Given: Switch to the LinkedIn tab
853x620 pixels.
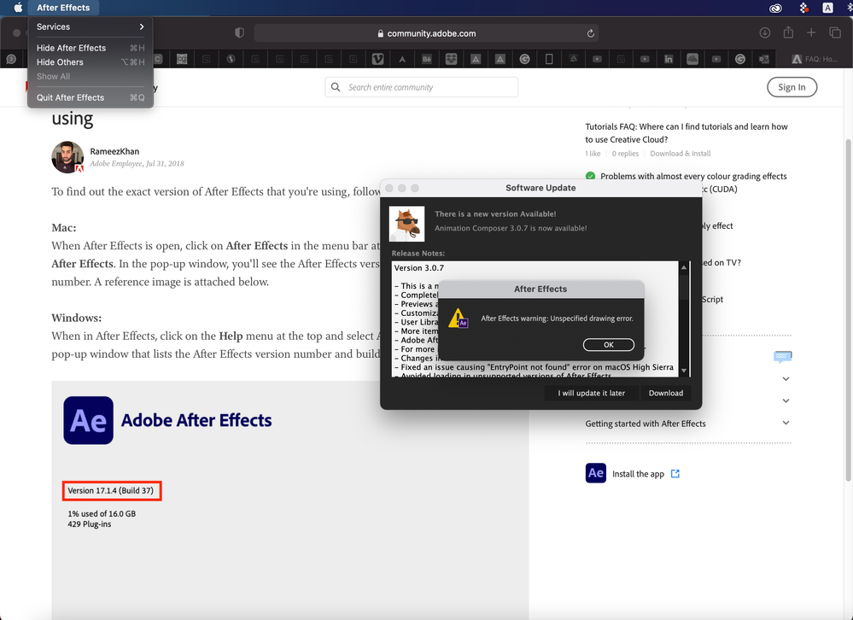Looking at the screenshot, I should pos(668,59).
